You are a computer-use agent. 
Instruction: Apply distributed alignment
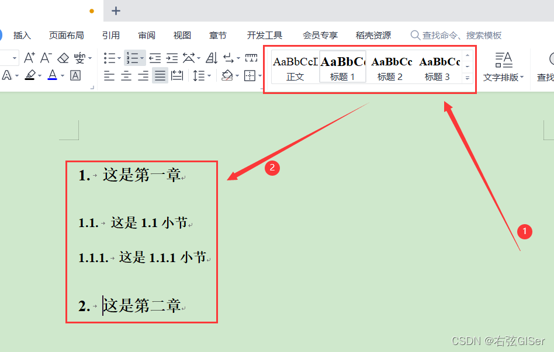coord(177,75)
